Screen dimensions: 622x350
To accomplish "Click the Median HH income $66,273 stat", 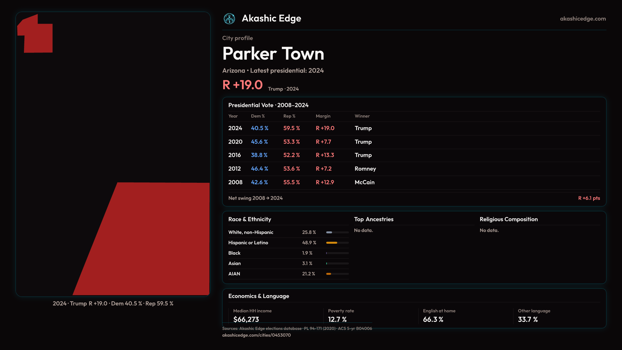I will click(x=246, y=319).
